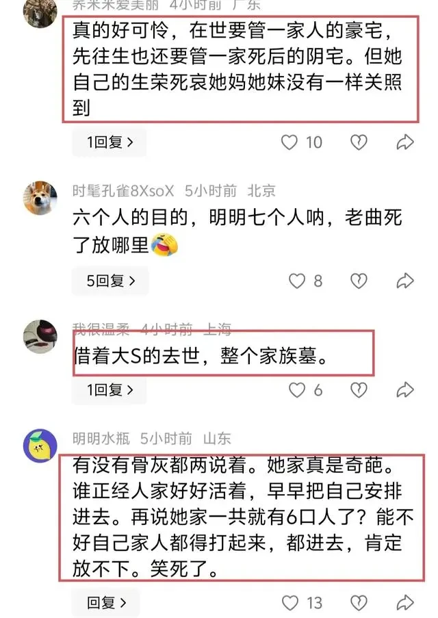This screenshot has height=618, width=438.
Task: Open the 明明水瓶 lemon avatar
Action: coord(40,446)
